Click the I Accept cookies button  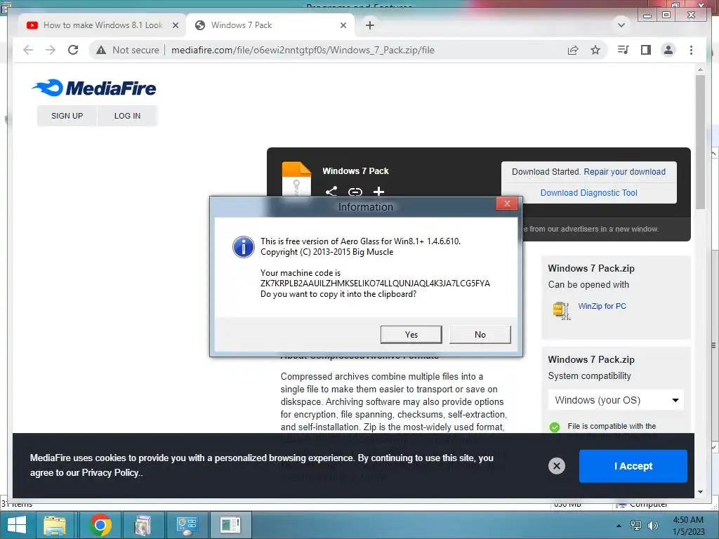pyautogui.click(x=633, y=466)
